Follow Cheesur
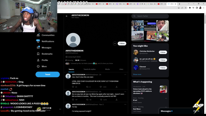The height and width of the screenshot is (116, 206). 163,68
